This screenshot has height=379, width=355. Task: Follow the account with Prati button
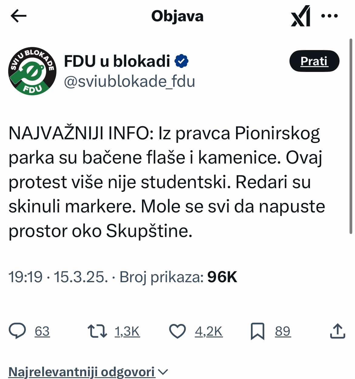tap(314, 61)
